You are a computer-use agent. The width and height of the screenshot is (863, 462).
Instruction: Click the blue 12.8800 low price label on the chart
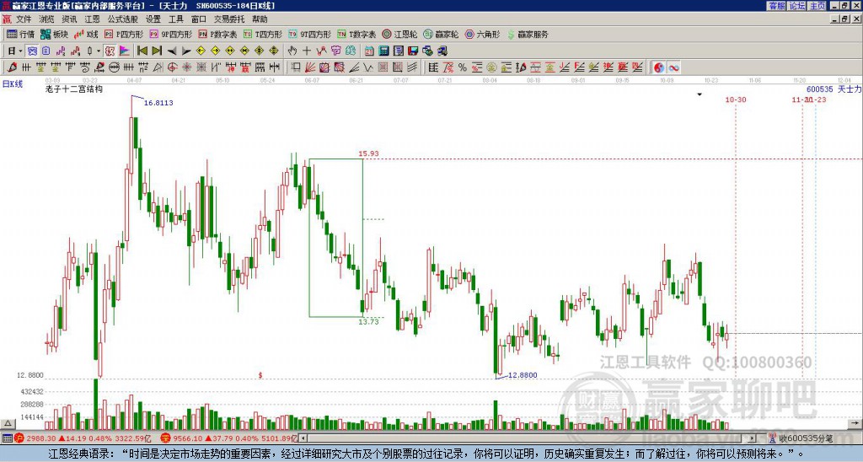pos(523,375)
